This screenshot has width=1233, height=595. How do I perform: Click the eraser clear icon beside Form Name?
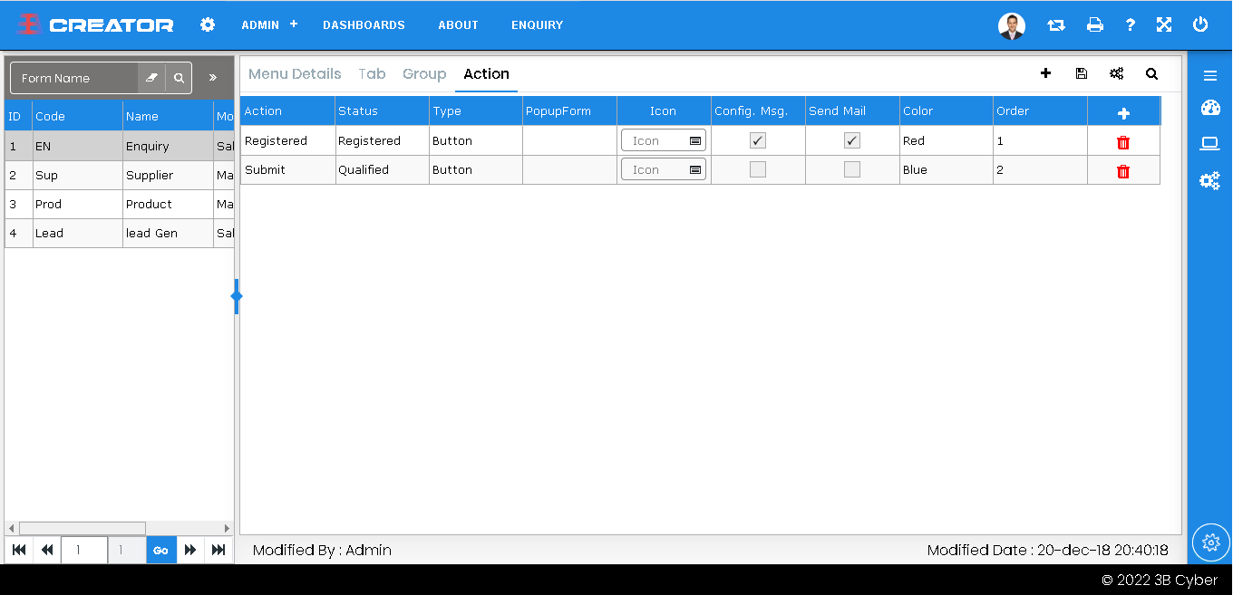coord(151,78)
